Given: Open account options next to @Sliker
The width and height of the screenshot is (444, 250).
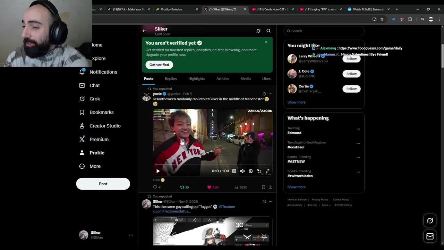Looking at the screenshot, I should pos(131,235).
